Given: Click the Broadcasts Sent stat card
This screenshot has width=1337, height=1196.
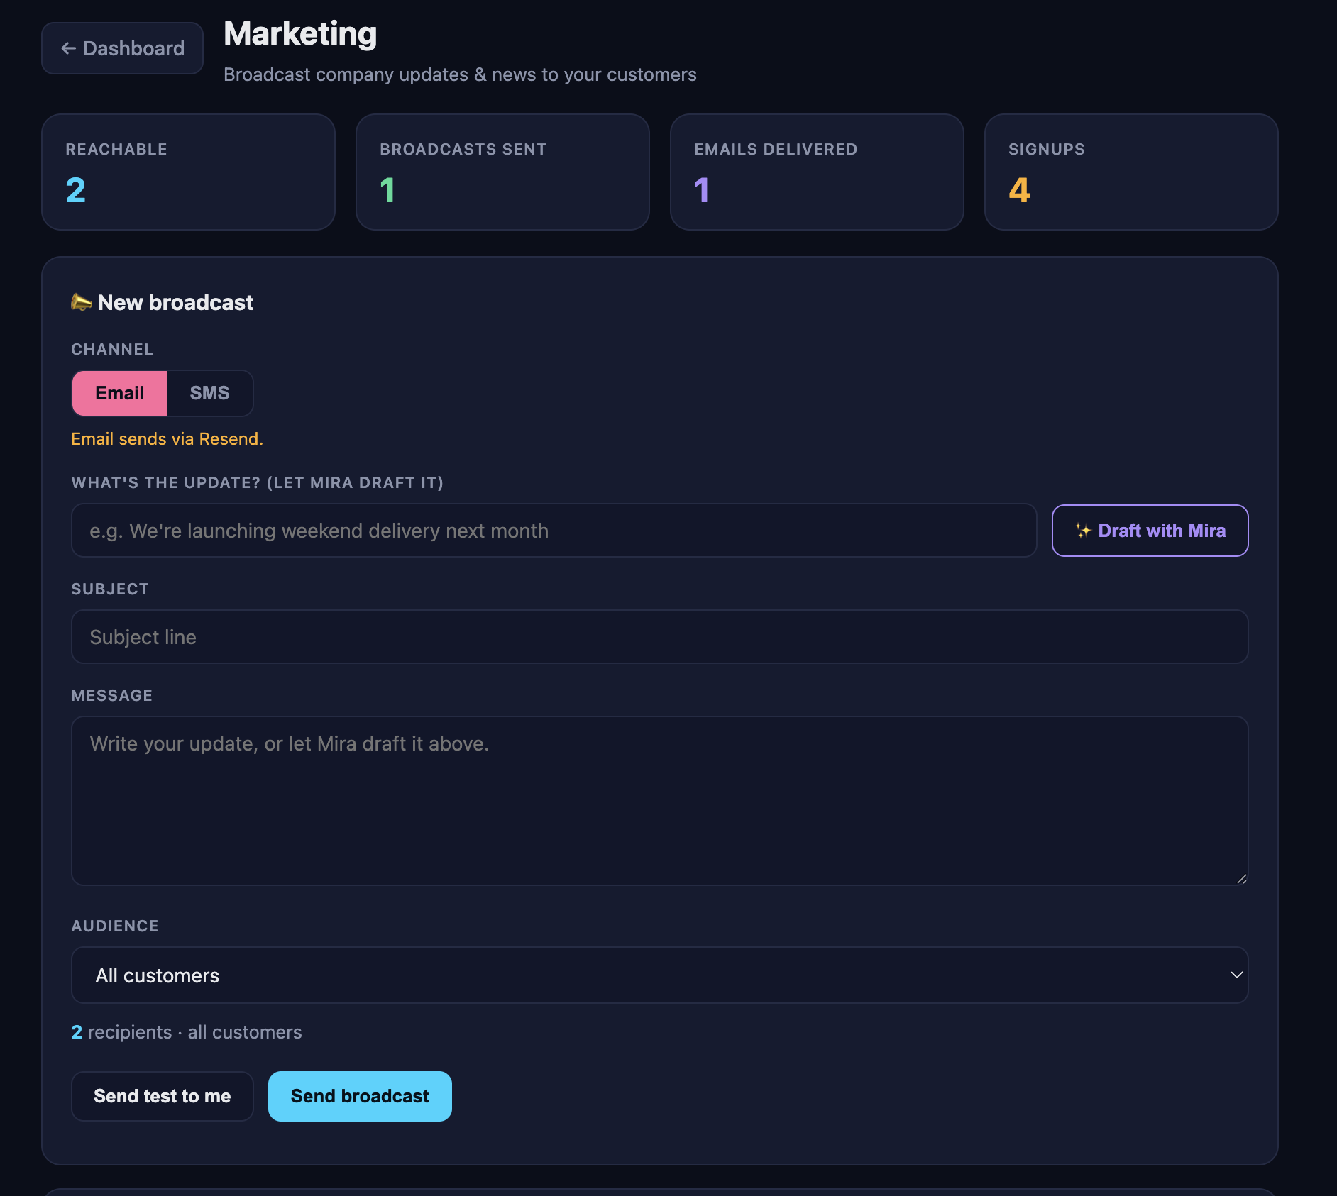Looking at the screenshot, I should [502, 172].
